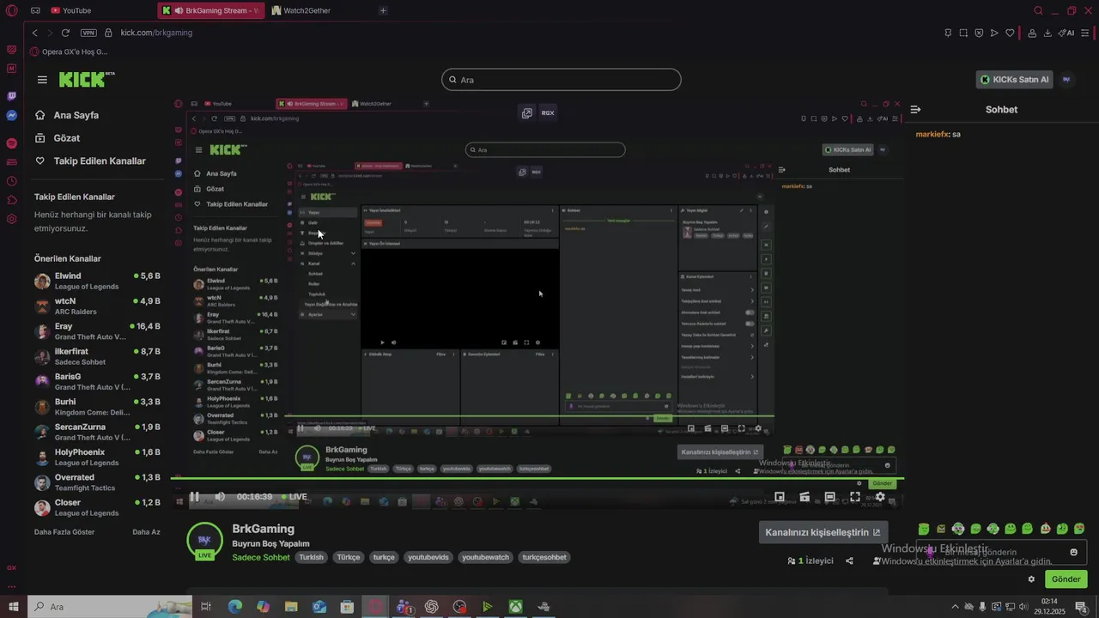Image resolution: width=1099 pixels, height=618 pixels.
Task: Open Takip Edilen Kanallar menu item
Action: pyautogui.click(x=90, y=161)
